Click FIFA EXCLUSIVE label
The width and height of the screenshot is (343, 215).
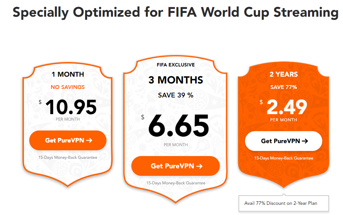tap(176, 65)
